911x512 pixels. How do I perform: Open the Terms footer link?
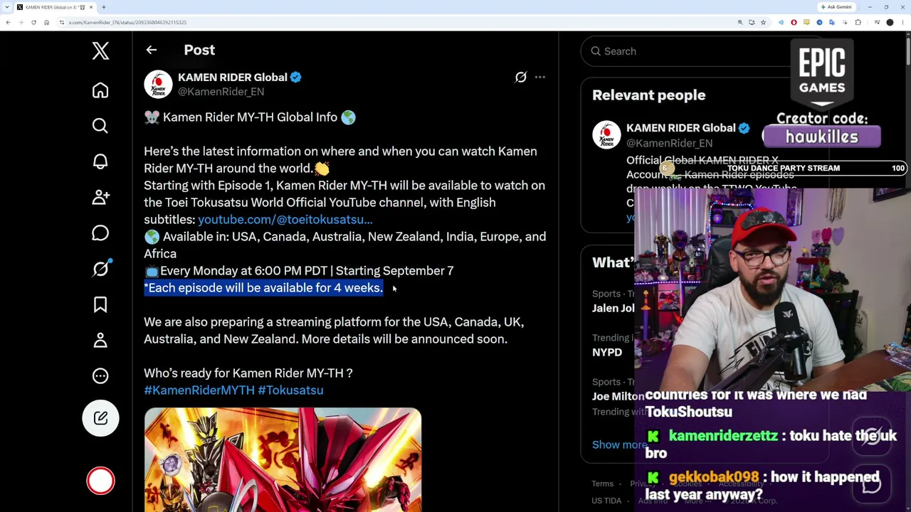point(602,484)
